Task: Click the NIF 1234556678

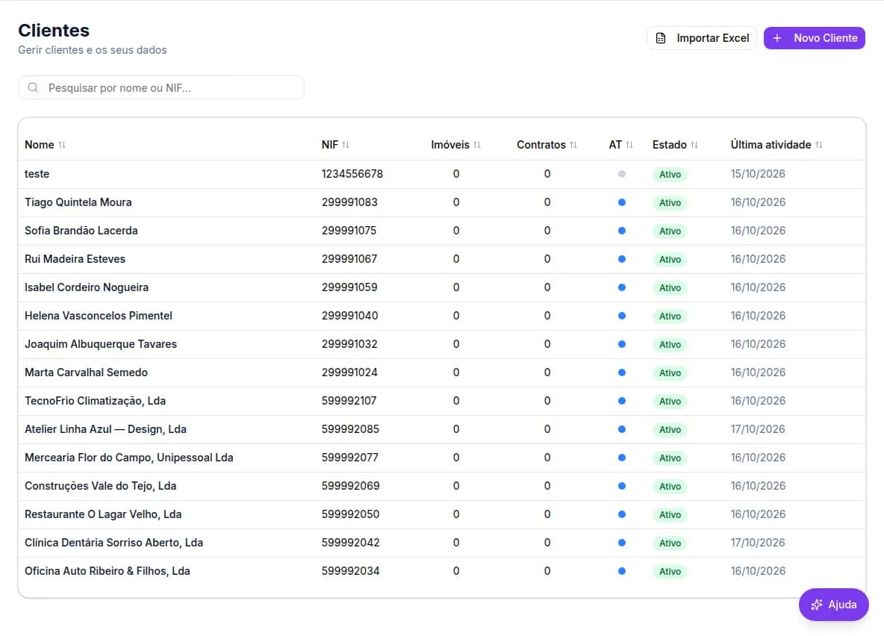Action: [352, 174]
